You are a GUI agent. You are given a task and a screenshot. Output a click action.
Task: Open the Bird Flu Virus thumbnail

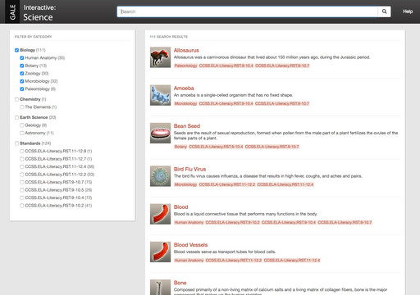(x=160, y=176)
